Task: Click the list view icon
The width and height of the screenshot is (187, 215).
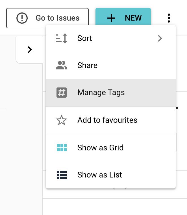Action: 61,175
